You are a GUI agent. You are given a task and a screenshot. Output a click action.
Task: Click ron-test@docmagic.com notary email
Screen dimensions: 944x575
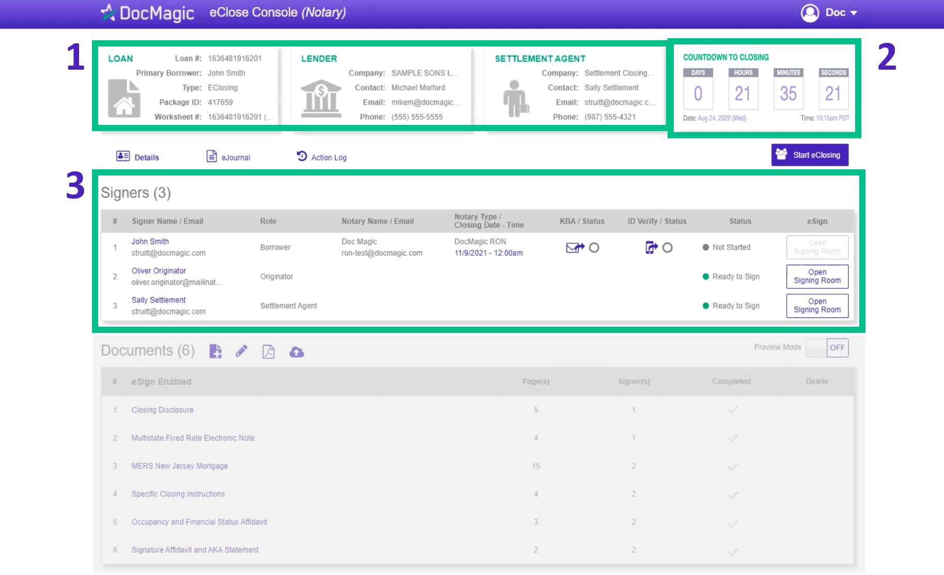click(x=382, y=253)
